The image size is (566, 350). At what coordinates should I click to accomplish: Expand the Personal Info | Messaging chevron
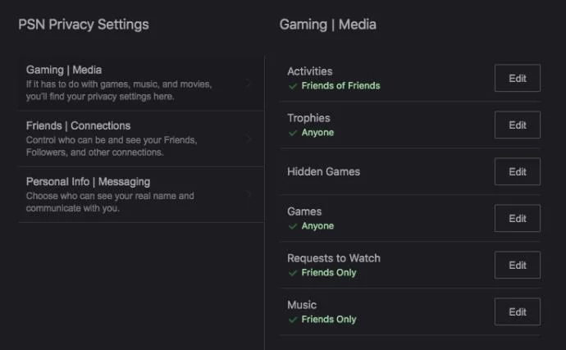coord(249,195)
